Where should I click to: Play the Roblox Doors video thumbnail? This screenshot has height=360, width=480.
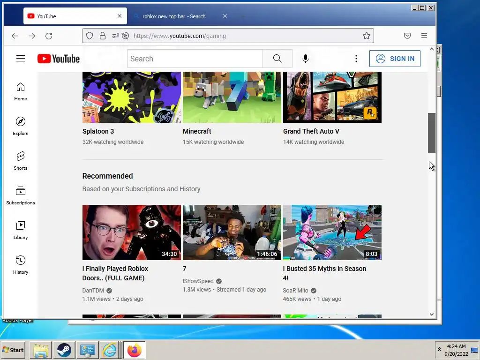(132, 232)
